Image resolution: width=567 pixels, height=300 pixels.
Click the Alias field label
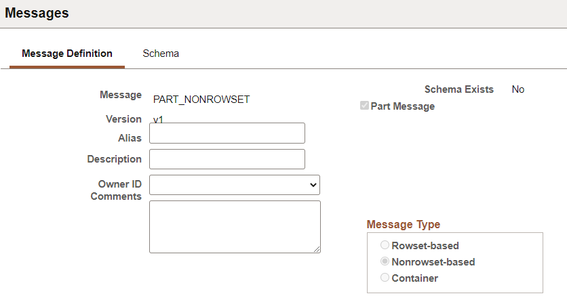coord(130,137)
